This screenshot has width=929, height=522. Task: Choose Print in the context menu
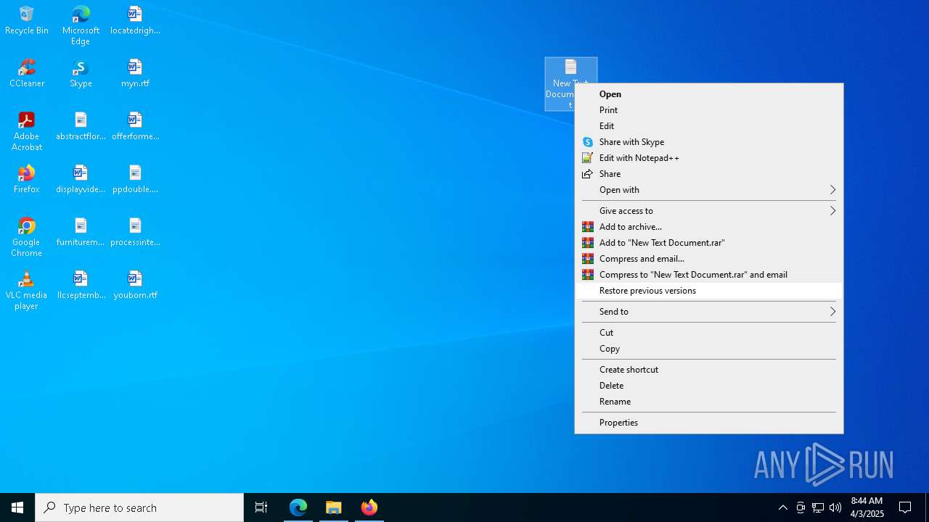tap(709, 110)
